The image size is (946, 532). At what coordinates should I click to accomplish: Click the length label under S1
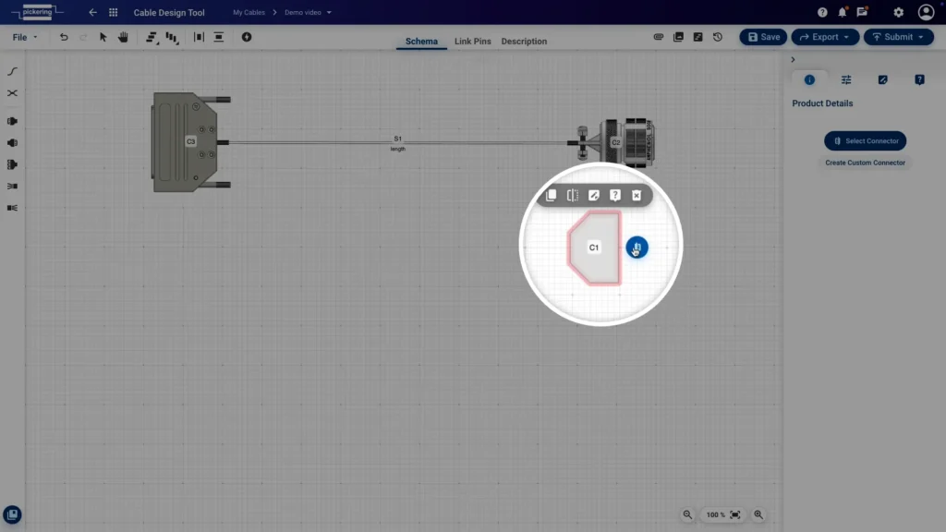coord(397,149)
